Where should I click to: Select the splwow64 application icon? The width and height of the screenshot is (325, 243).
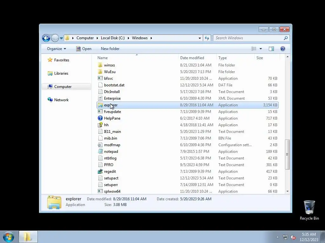point(100,191)
